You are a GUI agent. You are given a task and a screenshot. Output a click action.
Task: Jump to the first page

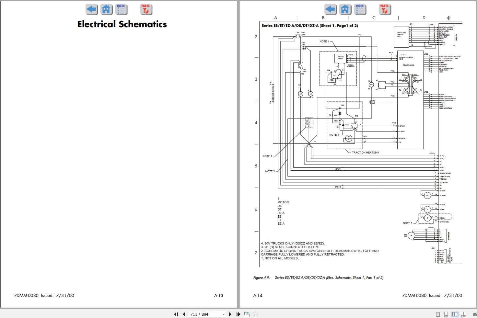click(x=176, y=314)
